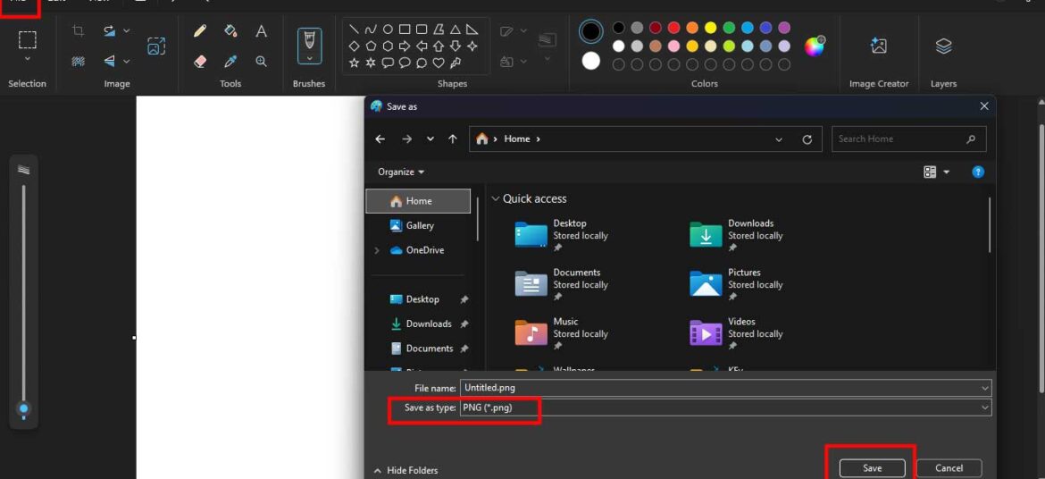Click Hide Folders

point(405,470)
